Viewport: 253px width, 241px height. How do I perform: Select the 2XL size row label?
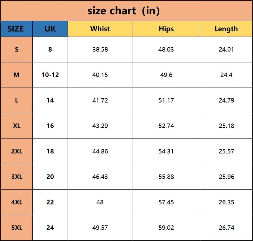17,151
